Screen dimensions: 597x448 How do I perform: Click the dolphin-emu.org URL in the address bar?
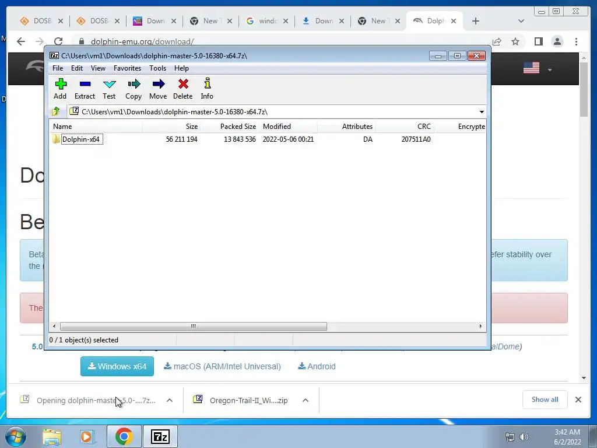click(x=142, y=41)
